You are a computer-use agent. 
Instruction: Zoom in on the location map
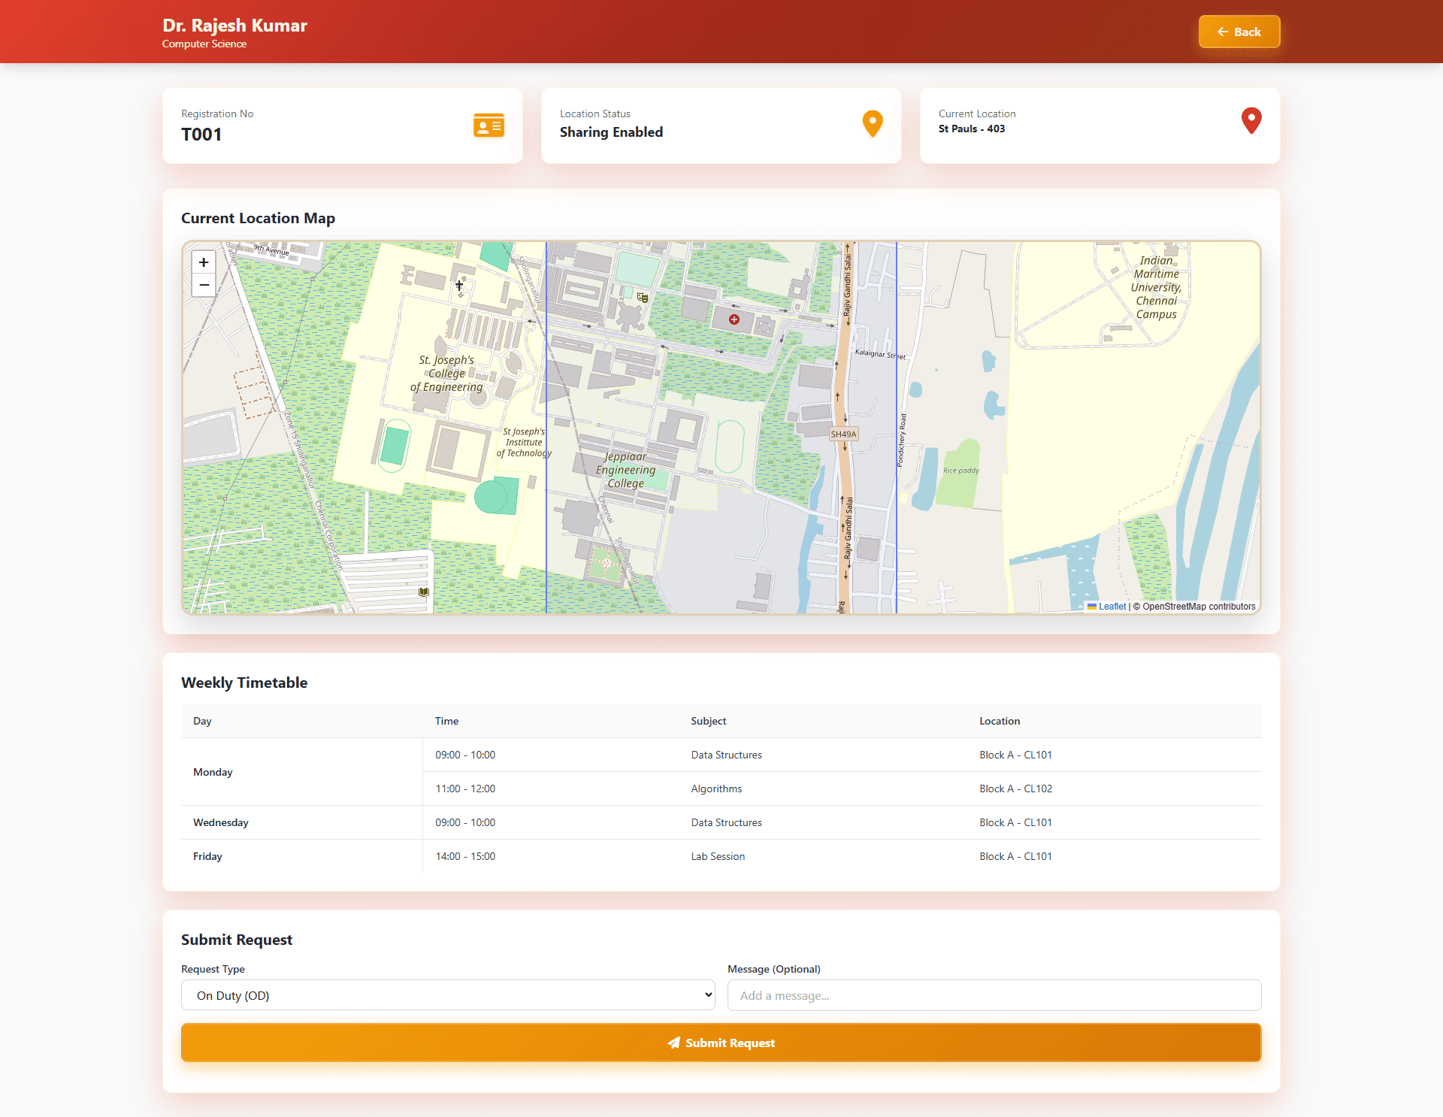point(204,262)
